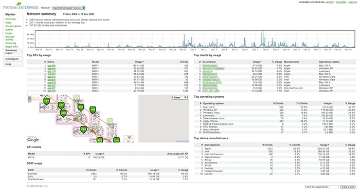Select map marker labeled 190
The width and height of the screenshot is (360, 191).
pyautogui.click(x=93, y=110)
